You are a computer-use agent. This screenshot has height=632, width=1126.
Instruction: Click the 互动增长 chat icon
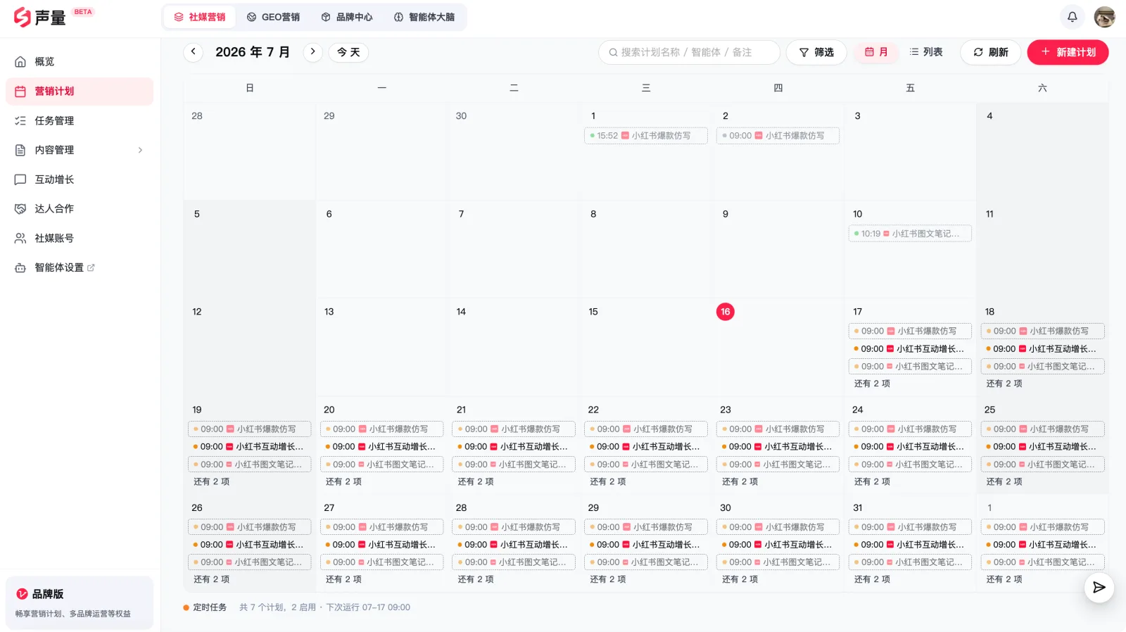tap(20, 179)
